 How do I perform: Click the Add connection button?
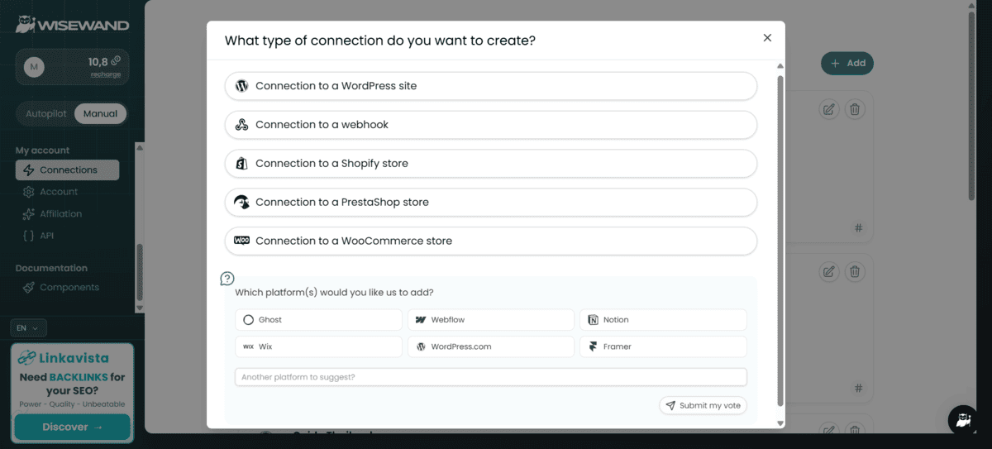pyautogui.click(x=847, y=63)
